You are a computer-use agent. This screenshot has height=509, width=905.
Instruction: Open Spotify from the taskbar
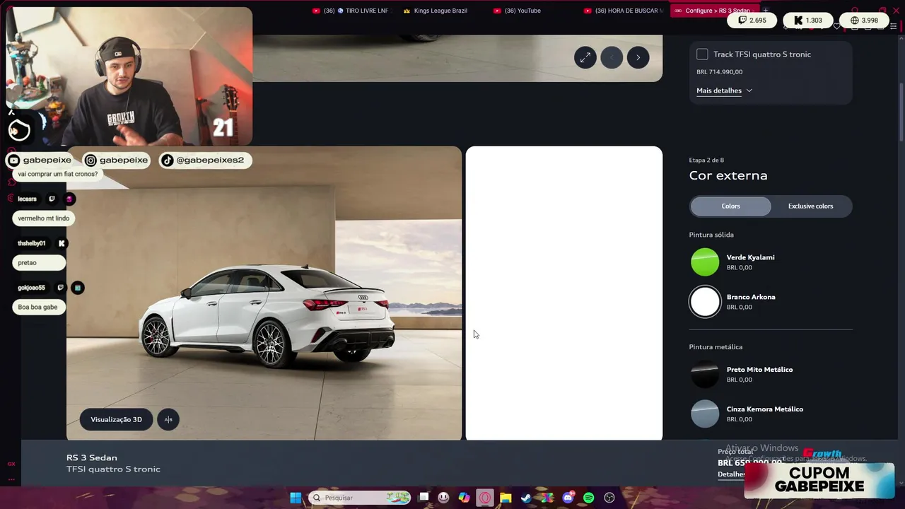pos(588,498)
